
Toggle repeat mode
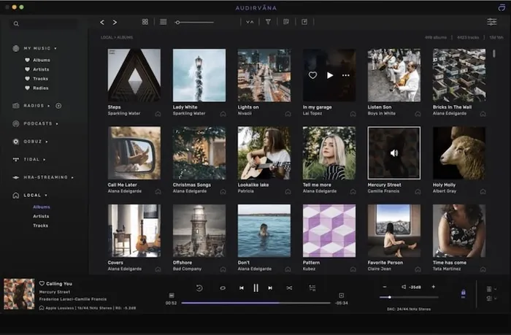[x=222, y=288]
